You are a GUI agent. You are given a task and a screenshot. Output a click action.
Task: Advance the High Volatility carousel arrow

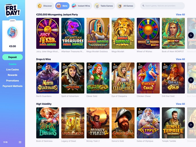(x=191, y=125)
